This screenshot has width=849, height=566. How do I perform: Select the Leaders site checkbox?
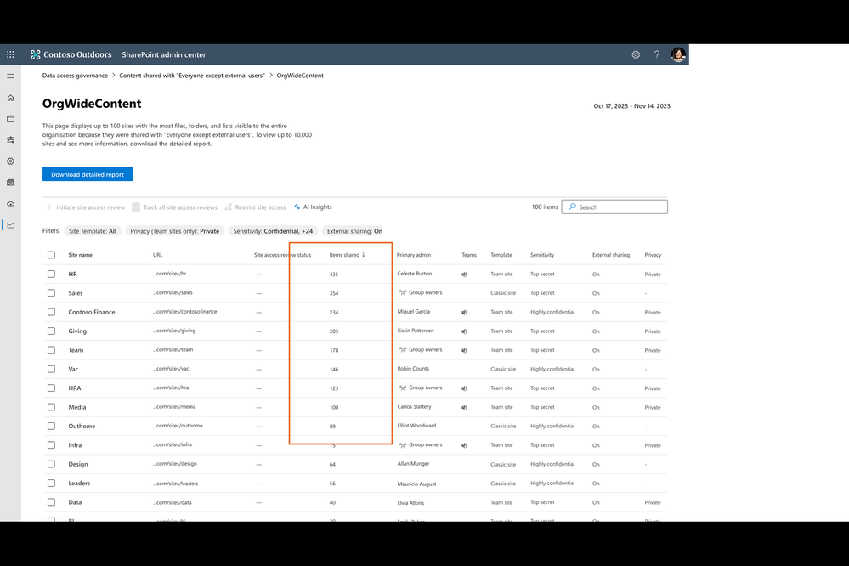click(52, 483)
